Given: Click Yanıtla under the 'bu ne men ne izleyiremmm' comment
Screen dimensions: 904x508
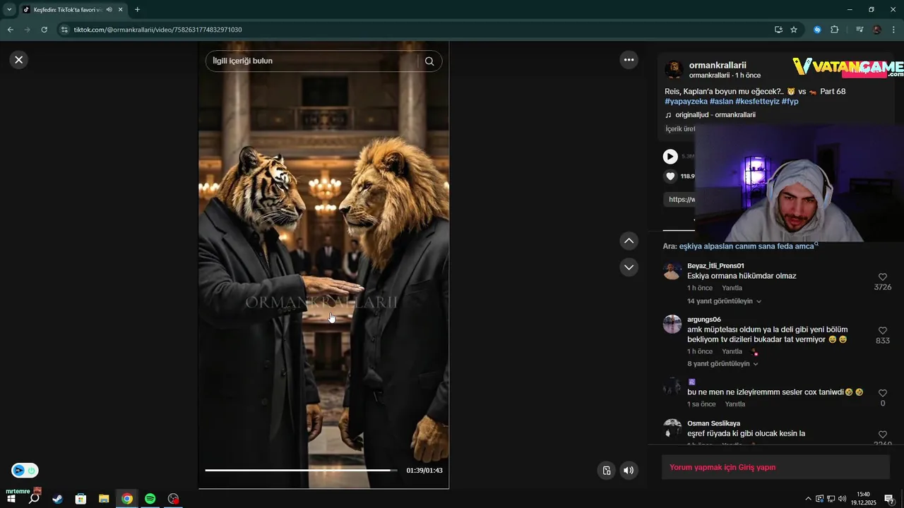Looking at the screenshot, I should click(735, 404).
